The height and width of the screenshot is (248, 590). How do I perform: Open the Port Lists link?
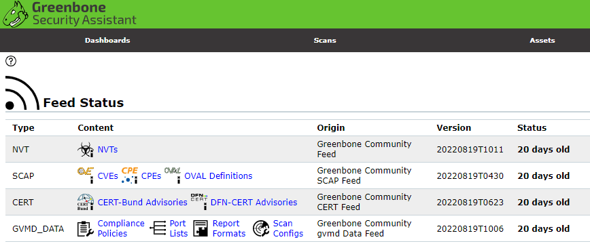click(x=179, y=228)
